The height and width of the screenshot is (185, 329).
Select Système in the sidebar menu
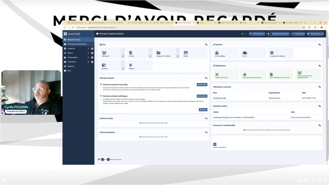pyautogui.click(x=71, y=66)
